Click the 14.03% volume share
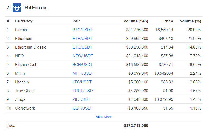The height and width of the screenshot is (138, 212). pyautogui.click(x=194, y=47)
